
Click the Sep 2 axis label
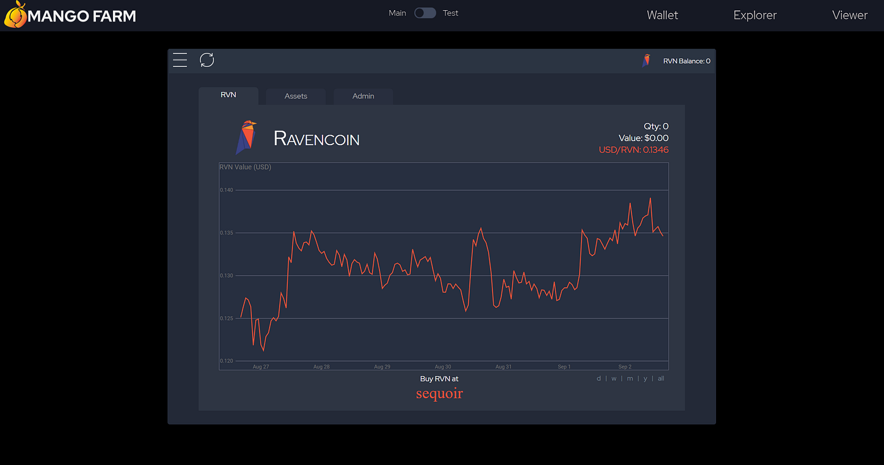point(624,367)
